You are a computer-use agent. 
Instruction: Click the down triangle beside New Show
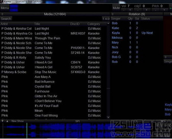[x=2, y=121]
